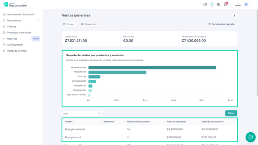Open Configuración in sidebar
The image size is (258, 145).
(x=15, y=45)
